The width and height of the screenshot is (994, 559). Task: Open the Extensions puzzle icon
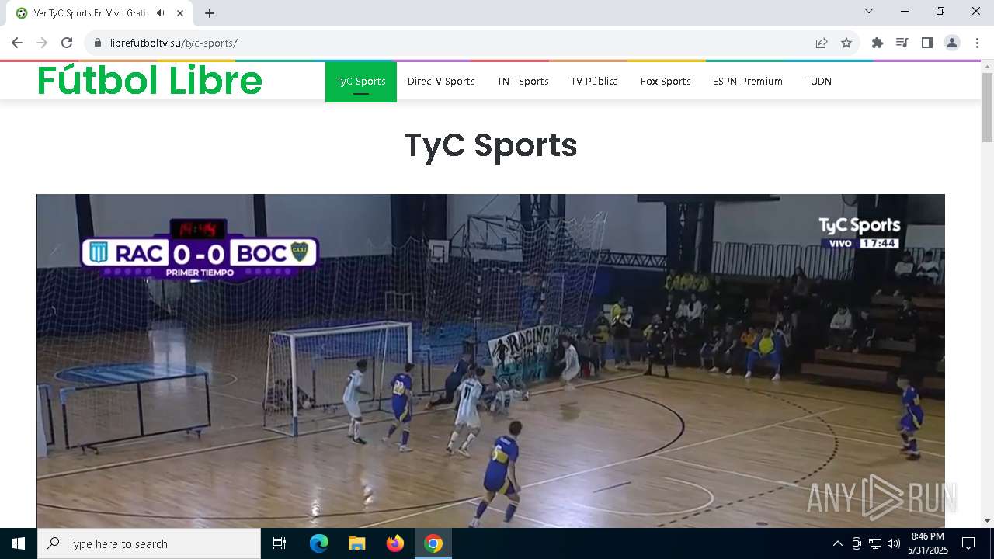pos(878,43)
